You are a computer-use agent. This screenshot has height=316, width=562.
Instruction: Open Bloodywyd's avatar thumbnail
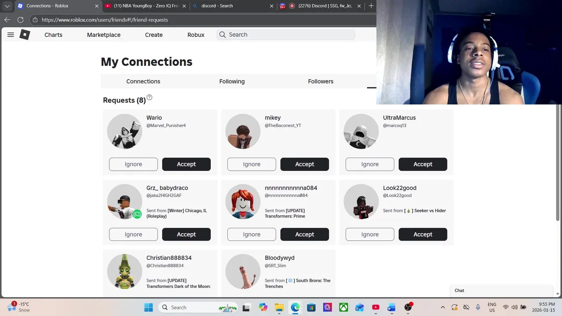coord(243,271)
